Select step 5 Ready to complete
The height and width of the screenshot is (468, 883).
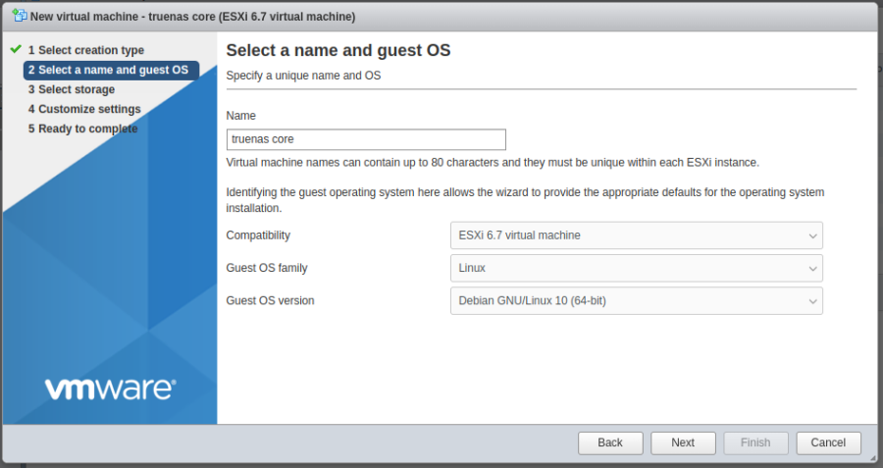(82, 129)
